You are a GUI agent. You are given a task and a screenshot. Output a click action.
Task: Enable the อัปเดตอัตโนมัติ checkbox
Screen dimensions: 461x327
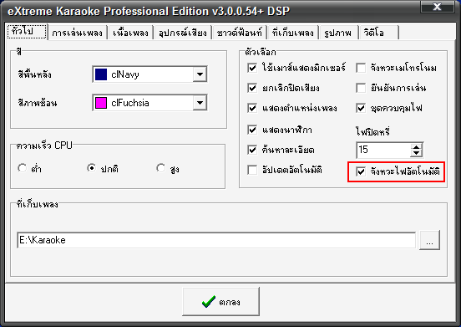point(252,170)
